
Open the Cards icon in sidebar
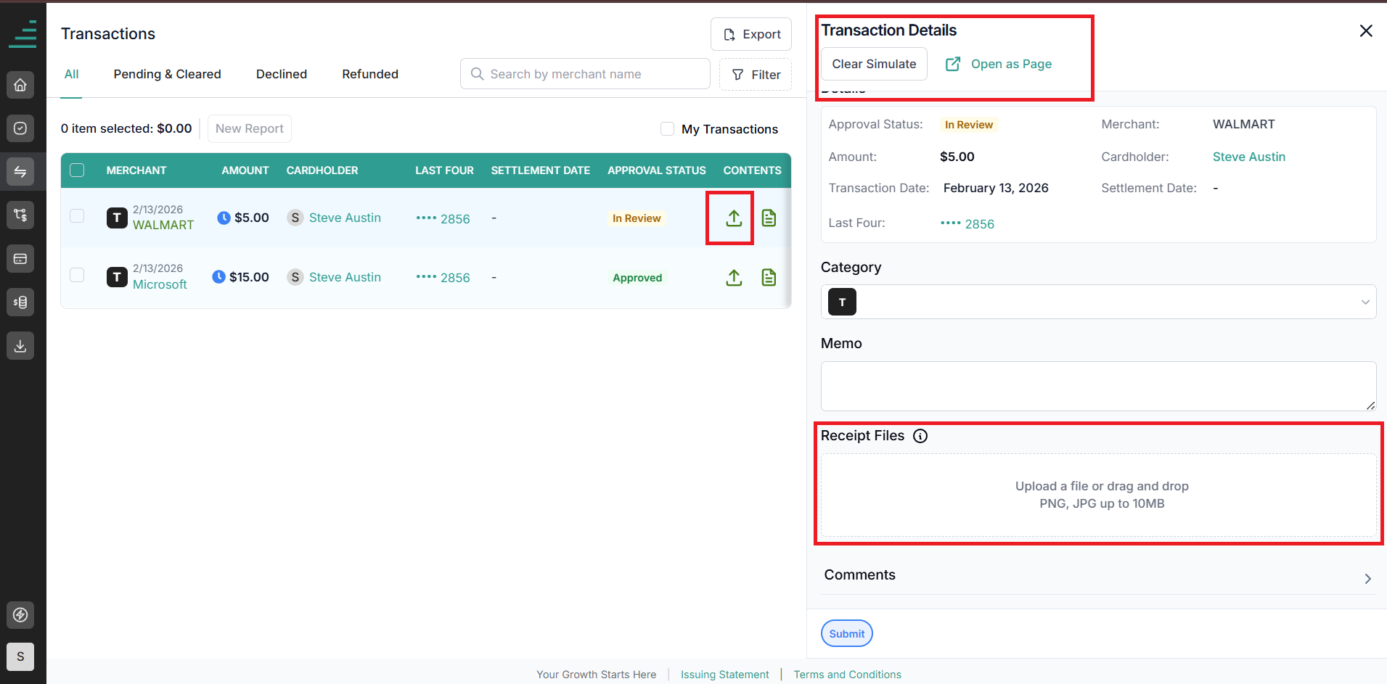(x=20, y=259)
